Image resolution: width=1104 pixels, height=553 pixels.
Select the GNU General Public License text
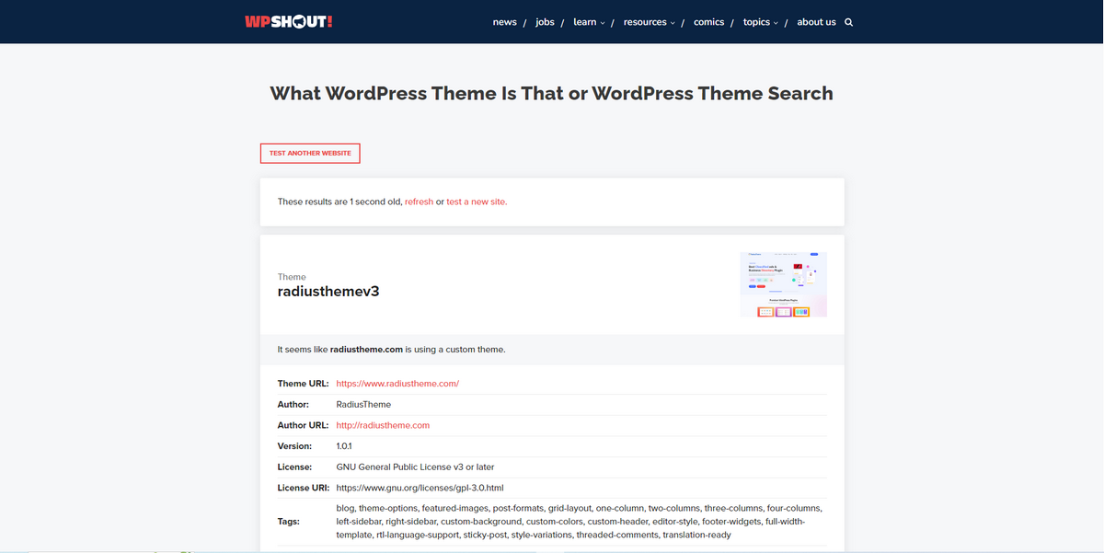point(415,467)
